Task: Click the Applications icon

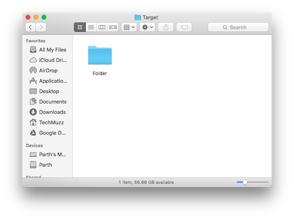Action: click(33, 81)
